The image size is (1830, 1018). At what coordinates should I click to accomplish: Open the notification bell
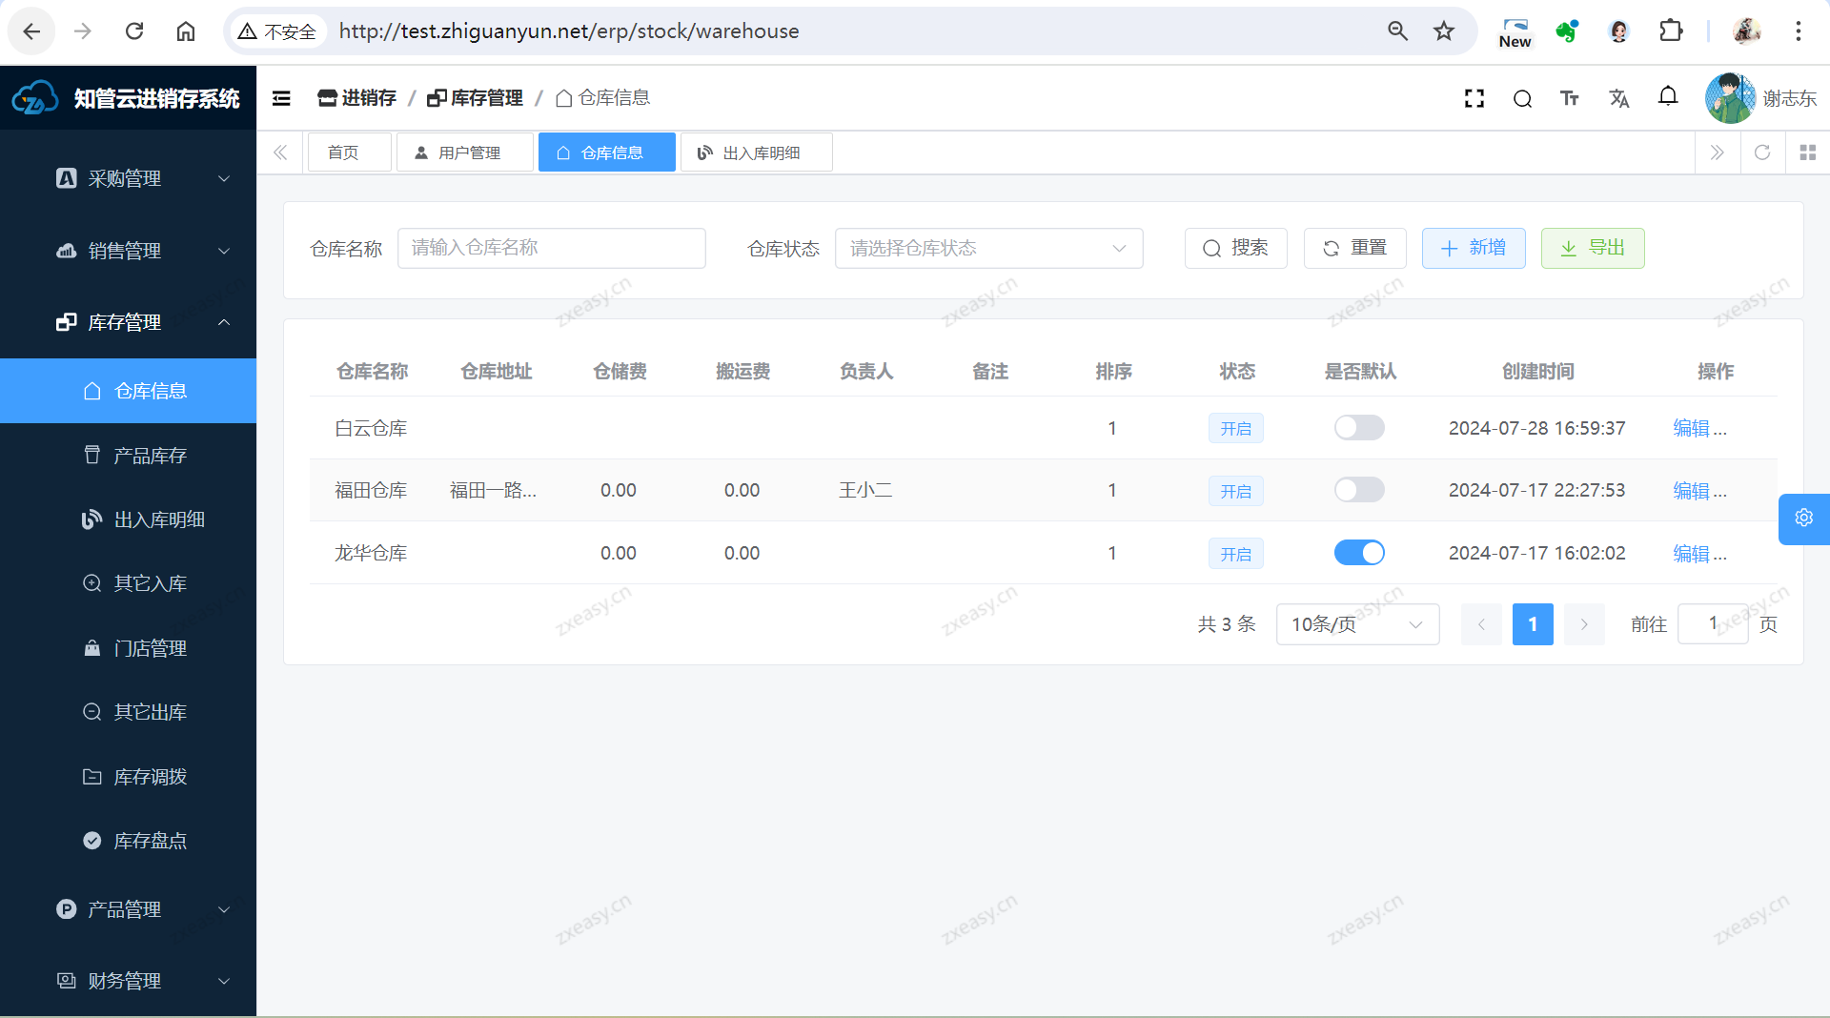click(1668, 96)
